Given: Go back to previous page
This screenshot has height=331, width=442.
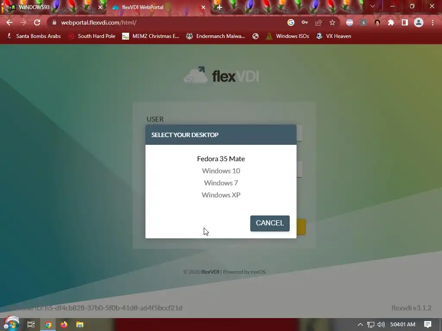Looking at the screenshot, I should tap(9, 22).
